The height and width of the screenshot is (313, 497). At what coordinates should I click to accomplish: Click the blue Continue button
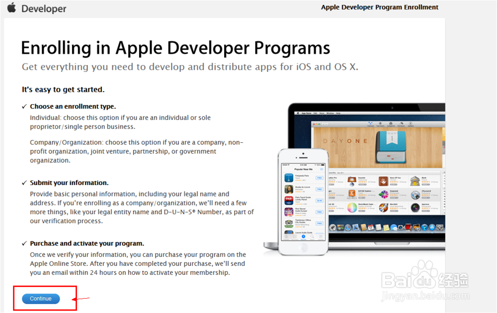tap(41, 299)
